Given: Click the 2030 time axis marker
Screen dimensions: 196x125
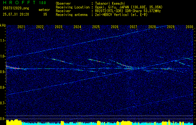Looking at the screenshot, I should point(189,27).
